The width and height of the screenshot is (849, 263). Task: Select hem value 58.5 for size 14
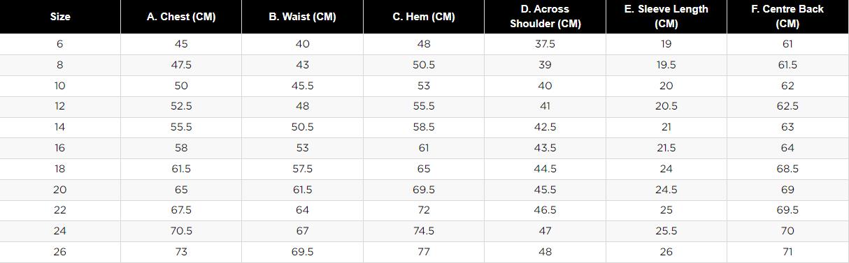(x=424, y=128)
